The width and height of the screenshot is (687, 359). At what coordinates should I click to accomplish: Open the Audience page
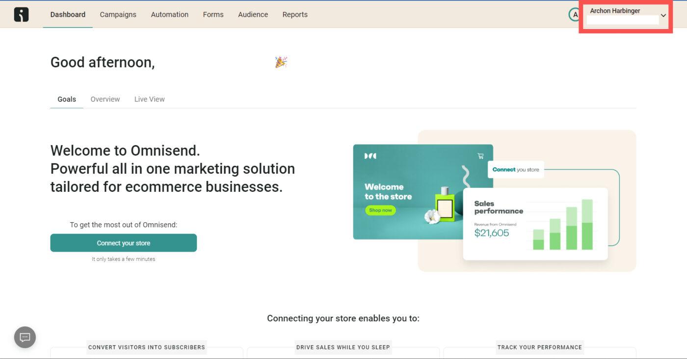pyautogui.click(x=253, y=15)
